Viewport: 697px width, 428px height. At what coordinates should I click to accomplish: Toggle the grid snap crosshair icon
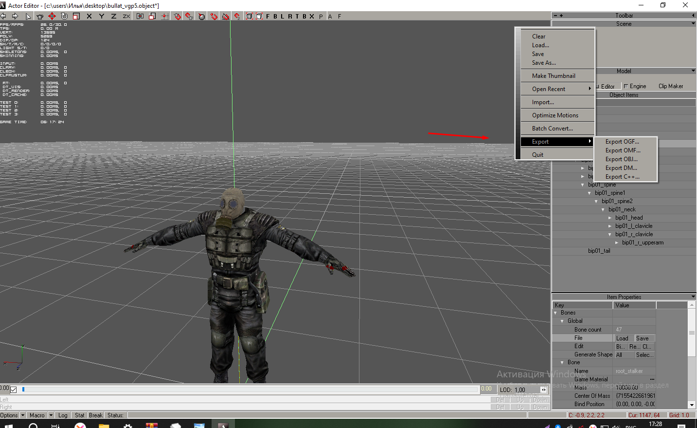(165, 16)
